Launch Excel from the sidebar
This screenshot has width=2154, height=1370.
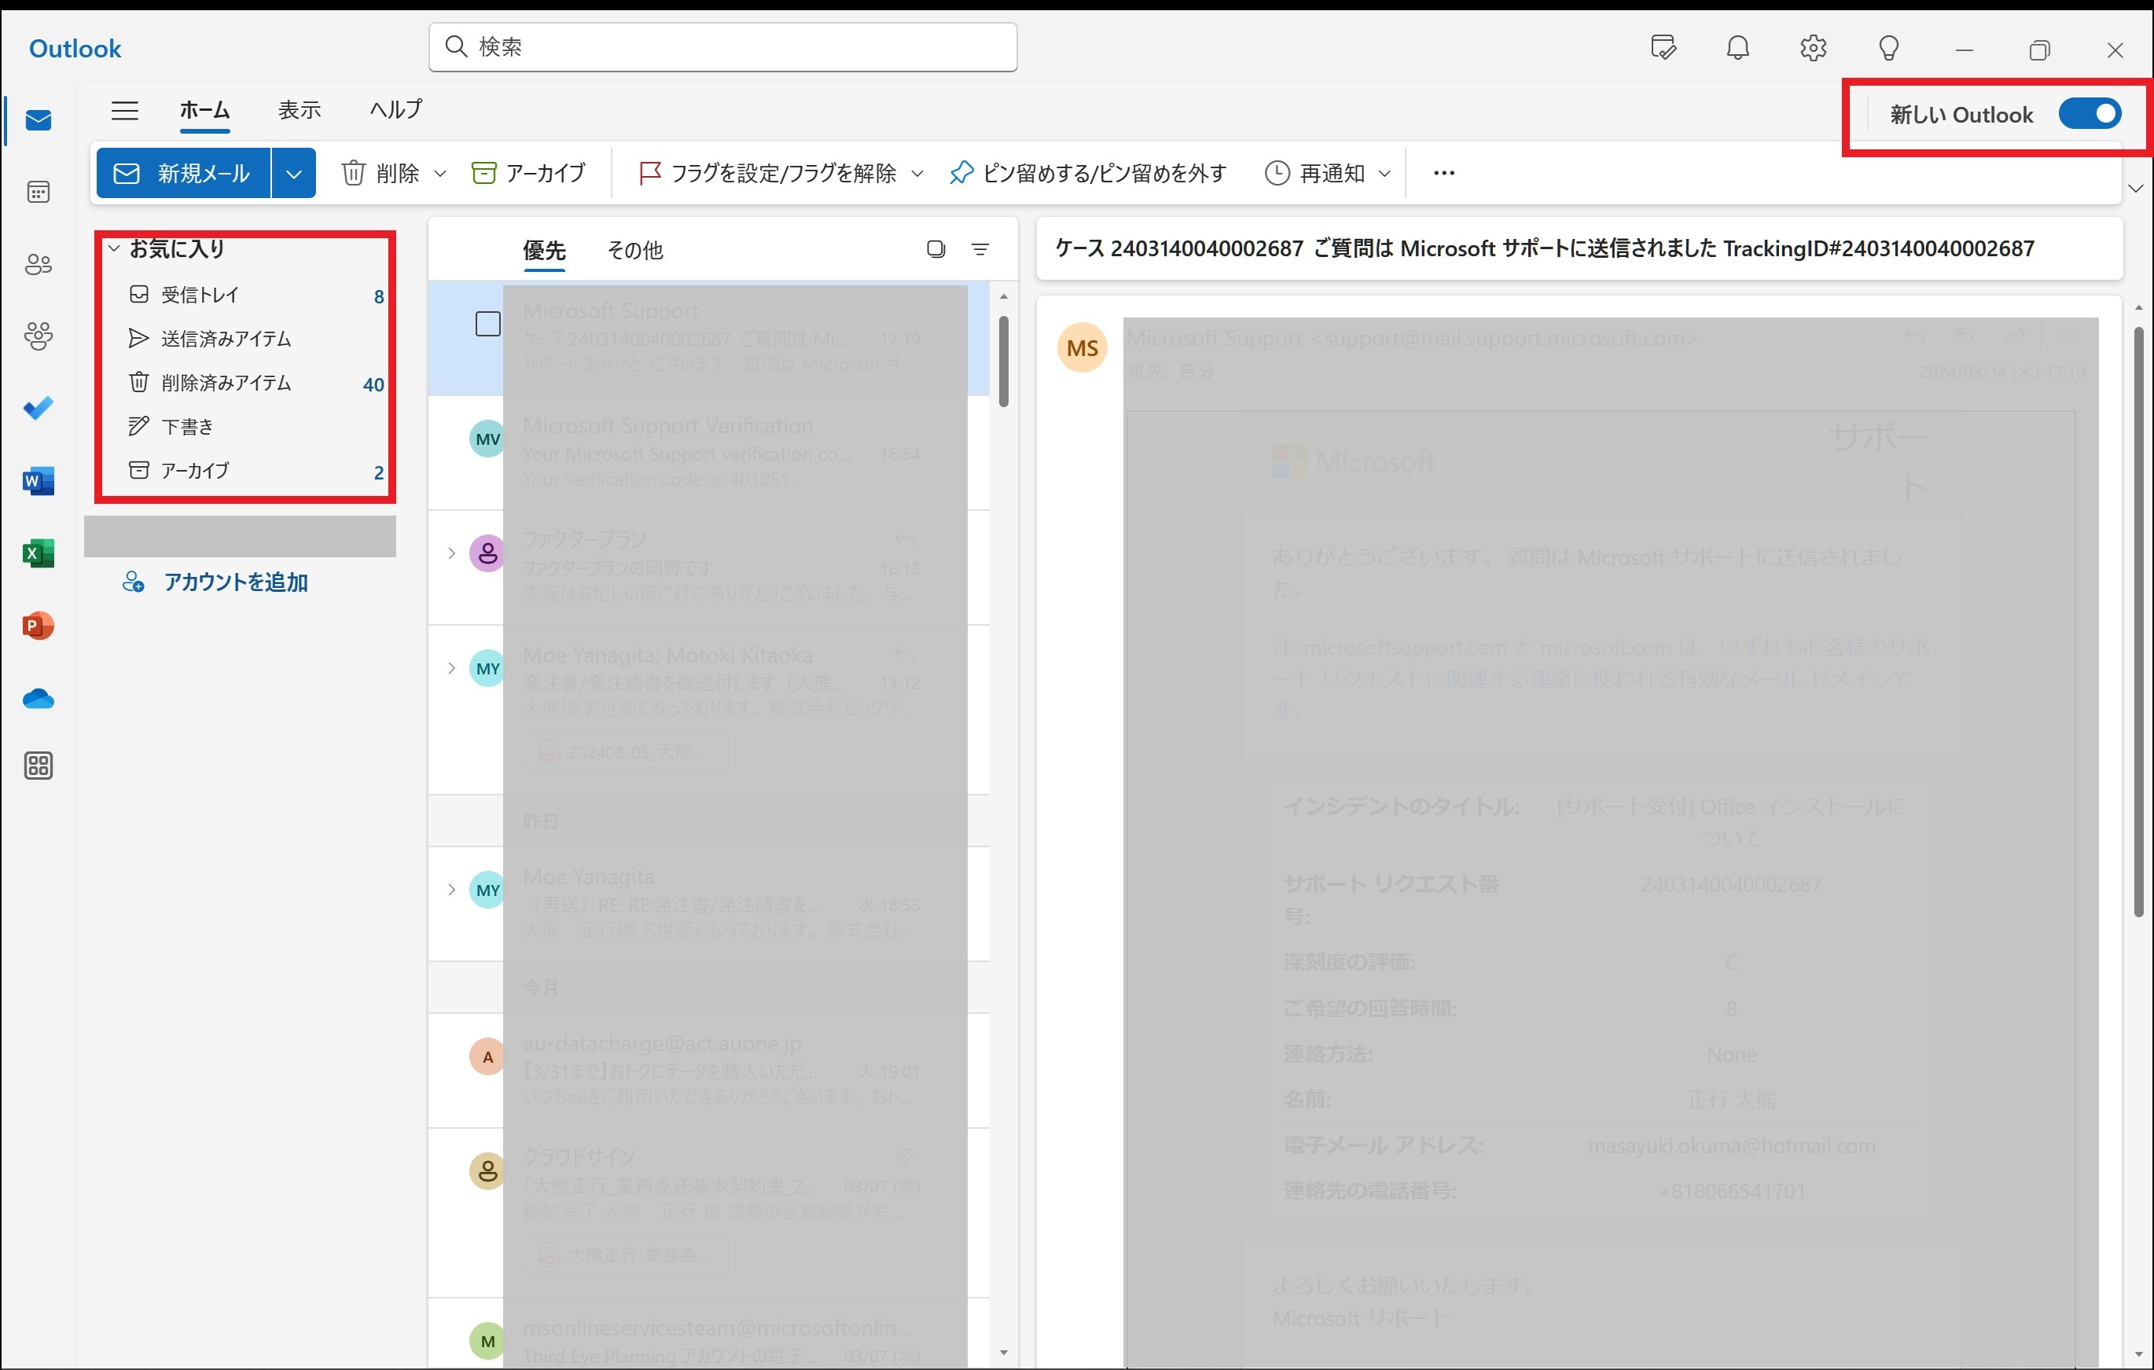[x=39, y=553]
